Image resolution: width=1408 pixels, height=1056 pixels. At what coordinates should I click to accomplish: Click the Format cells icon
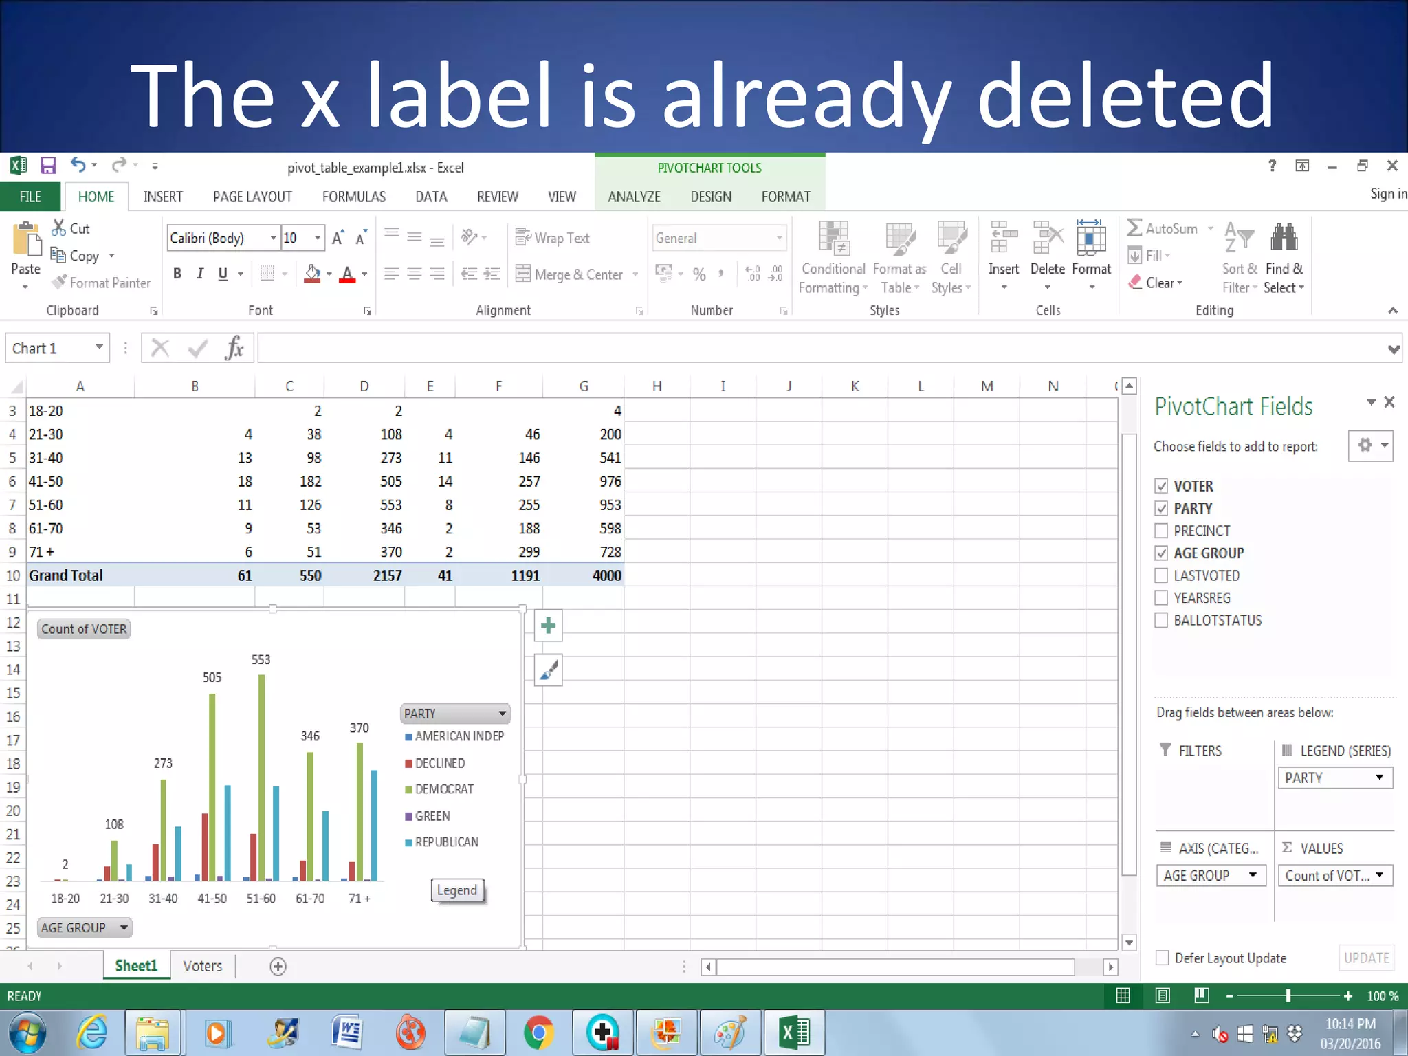1091,238
